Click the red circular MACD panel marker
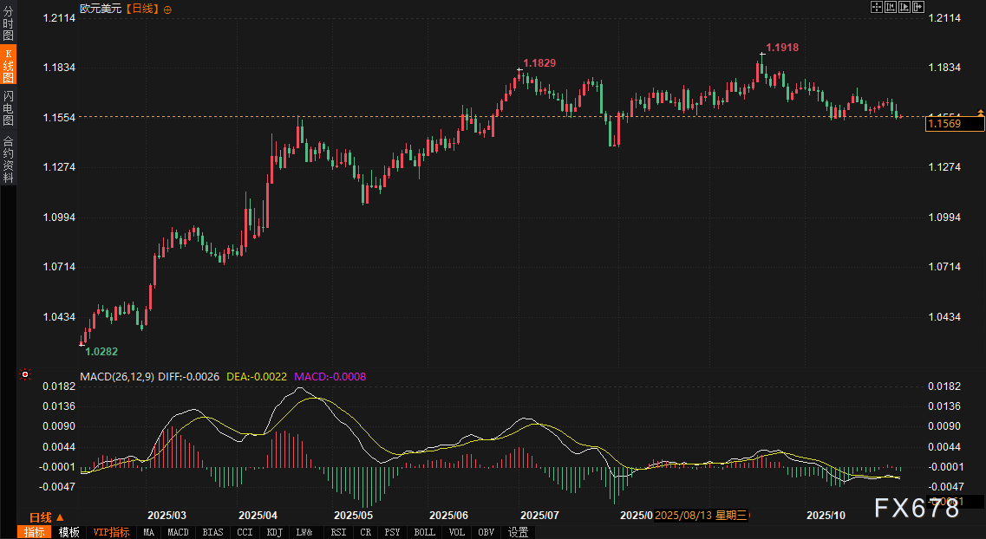 pos(25,375)
